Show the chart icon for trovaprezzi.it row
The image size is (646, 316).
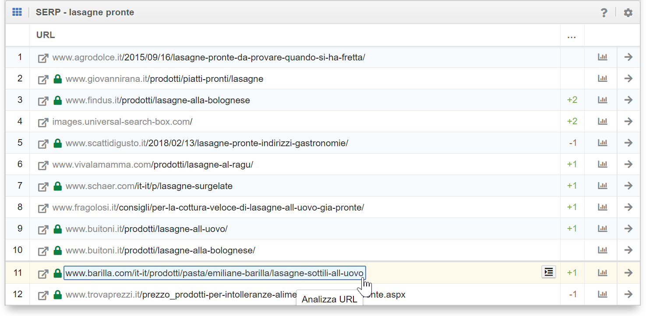[x=603, y=294]
